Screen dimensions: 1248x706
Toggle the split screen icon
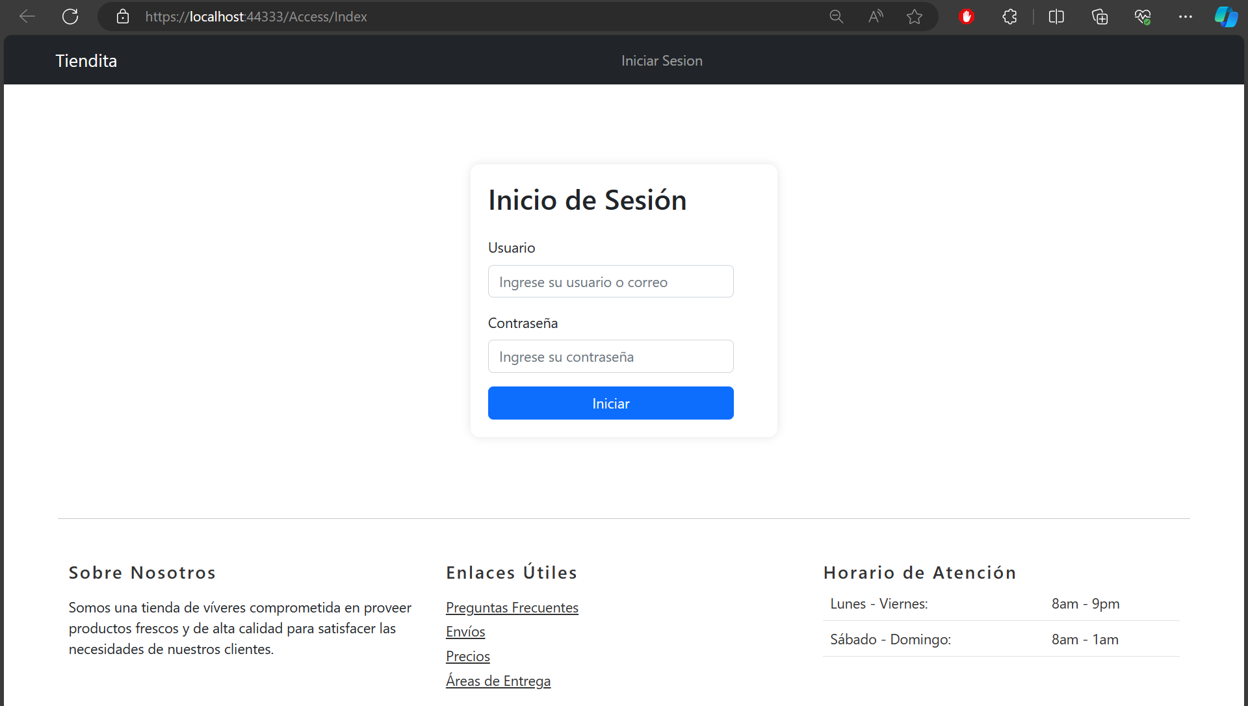tap(1056, 17)
